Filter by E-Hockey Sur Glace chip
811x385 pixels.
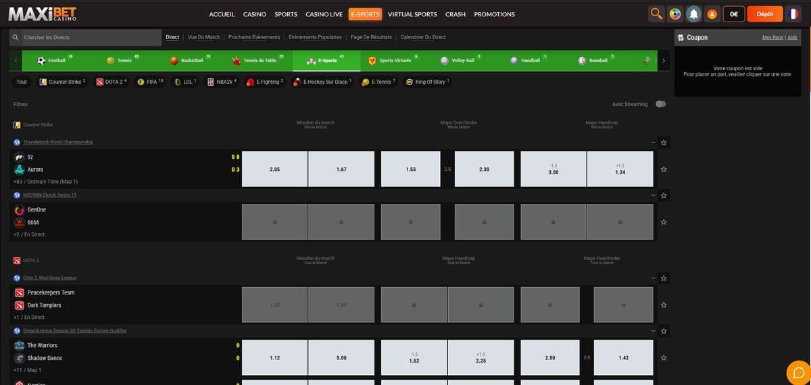[x=322, y=82]
